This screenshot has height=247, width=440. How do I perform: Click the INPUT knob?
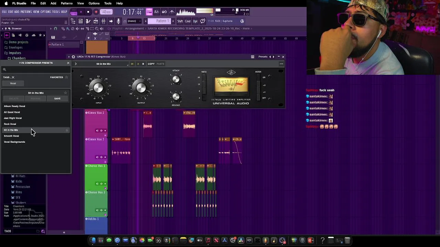[98, 88]
